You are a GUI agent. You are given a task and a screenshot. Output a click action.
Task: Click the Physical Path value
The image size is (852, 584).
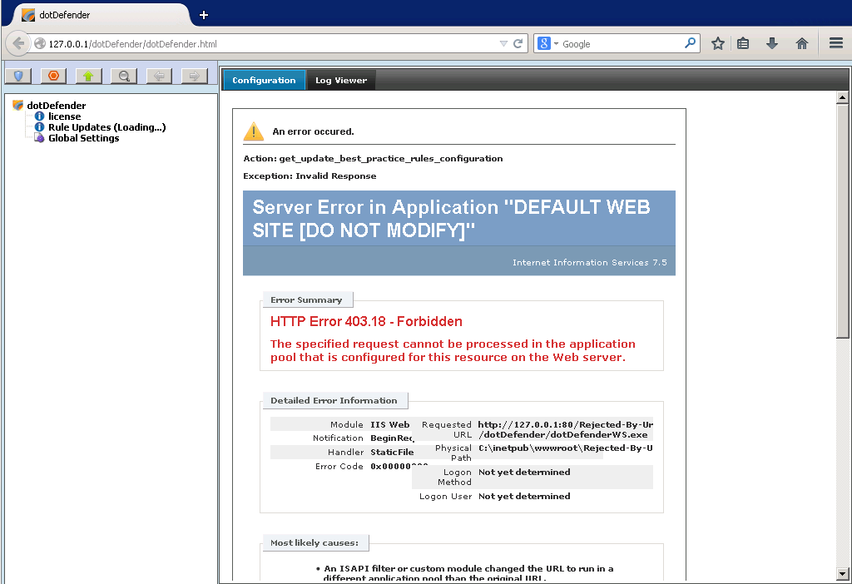566,448
